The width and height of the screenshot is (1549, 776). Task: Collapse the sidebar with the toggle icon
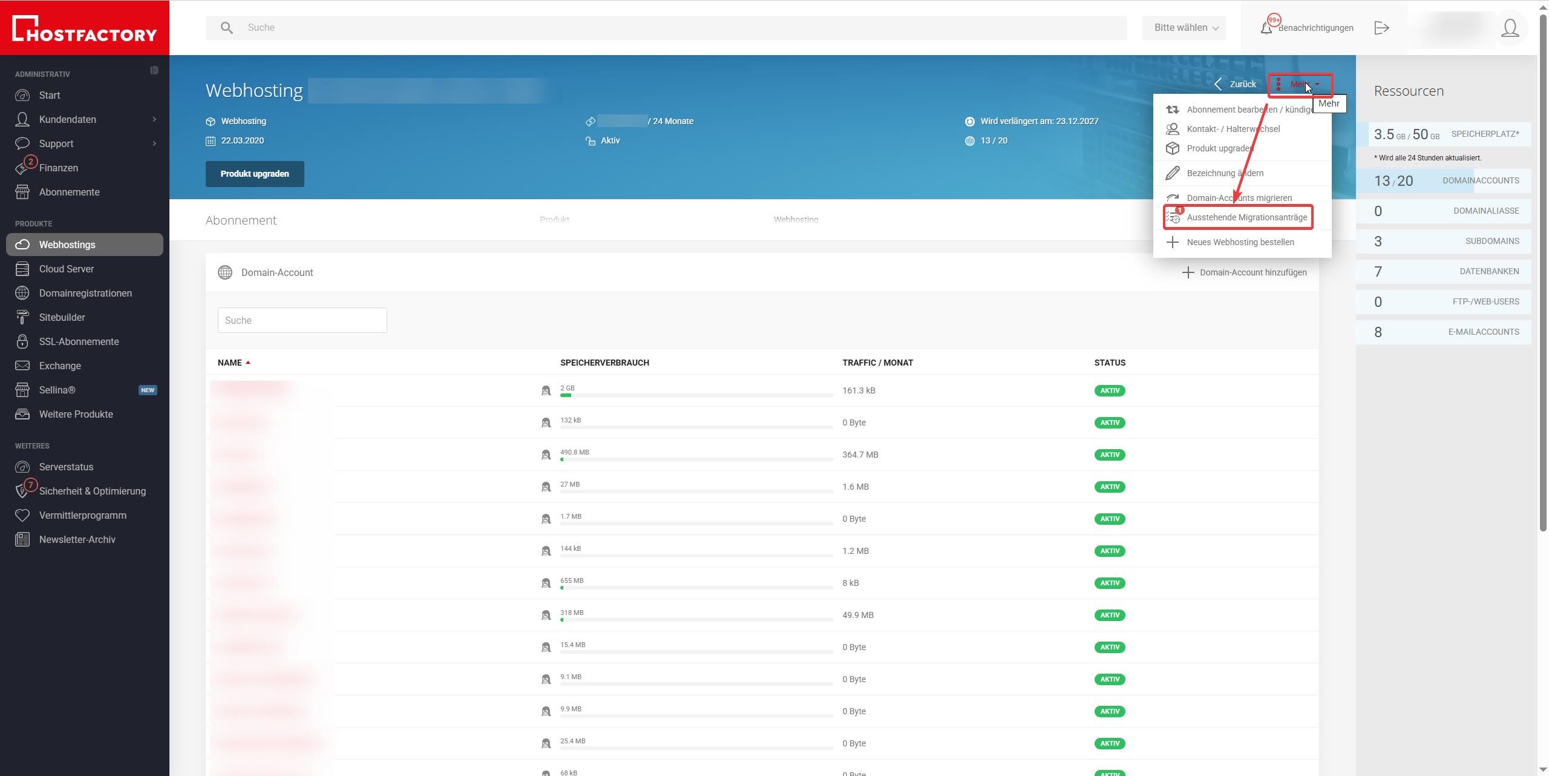coord(154,70)
